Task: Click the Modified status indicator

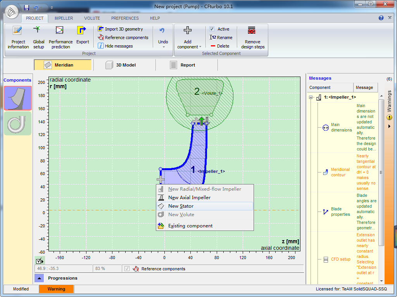Action: tap(21, 289)
